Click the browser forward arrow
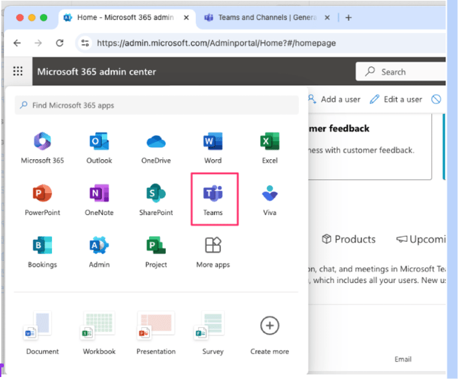The width and height of the screenshot is (458, 379). 38,43
